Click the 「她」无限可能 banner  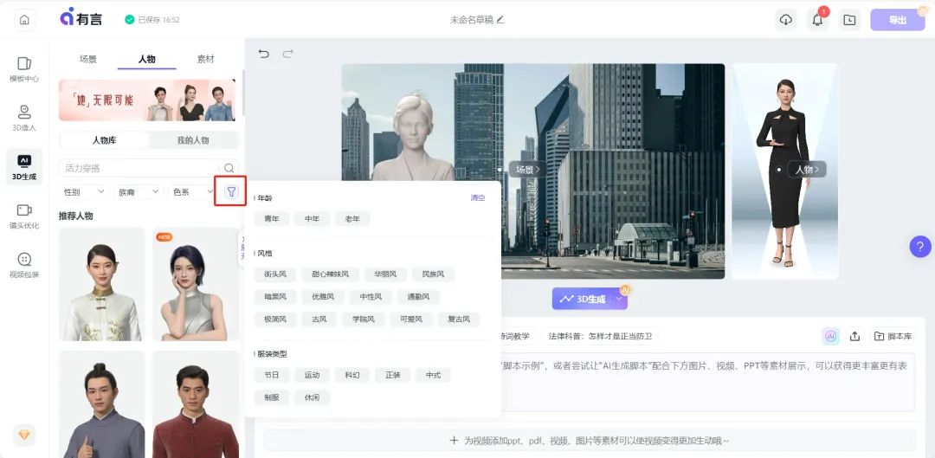(146, 100)
